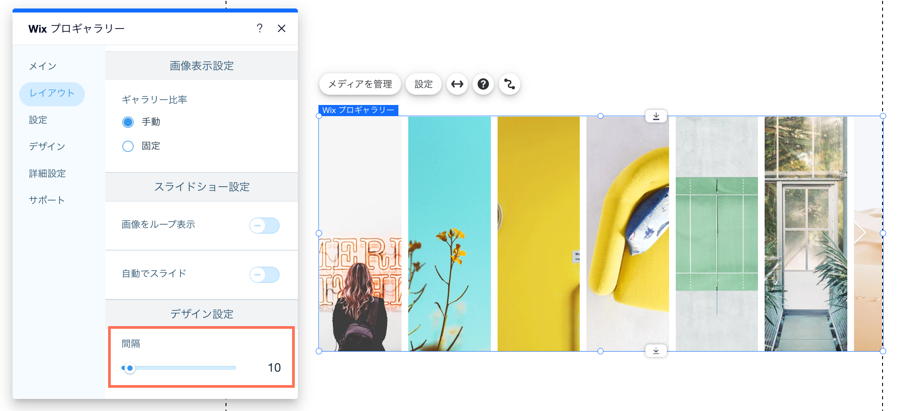Select the green tennis court image
The image size is (904, 411).
[717, 234]
